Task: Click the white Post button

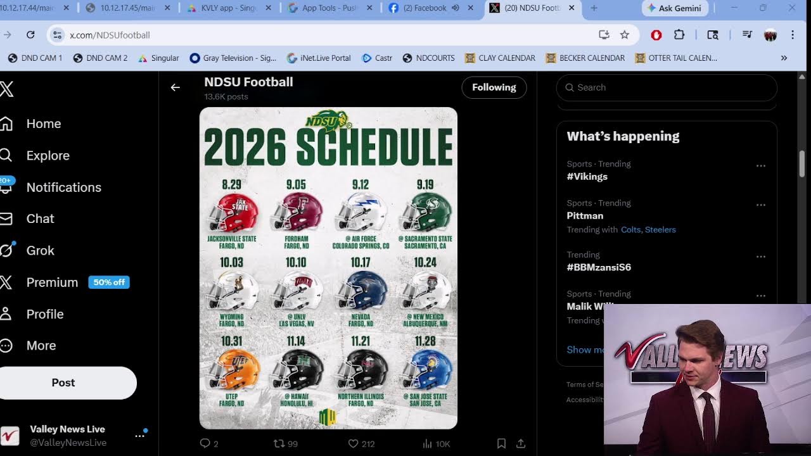Action: click(63, 383)
